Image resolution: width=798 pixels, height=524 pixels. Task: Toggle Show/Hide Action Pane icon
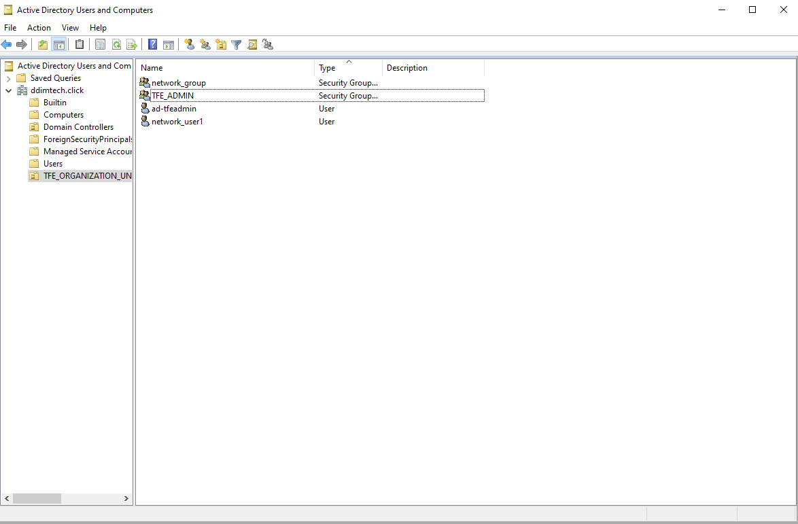point(169,45)
